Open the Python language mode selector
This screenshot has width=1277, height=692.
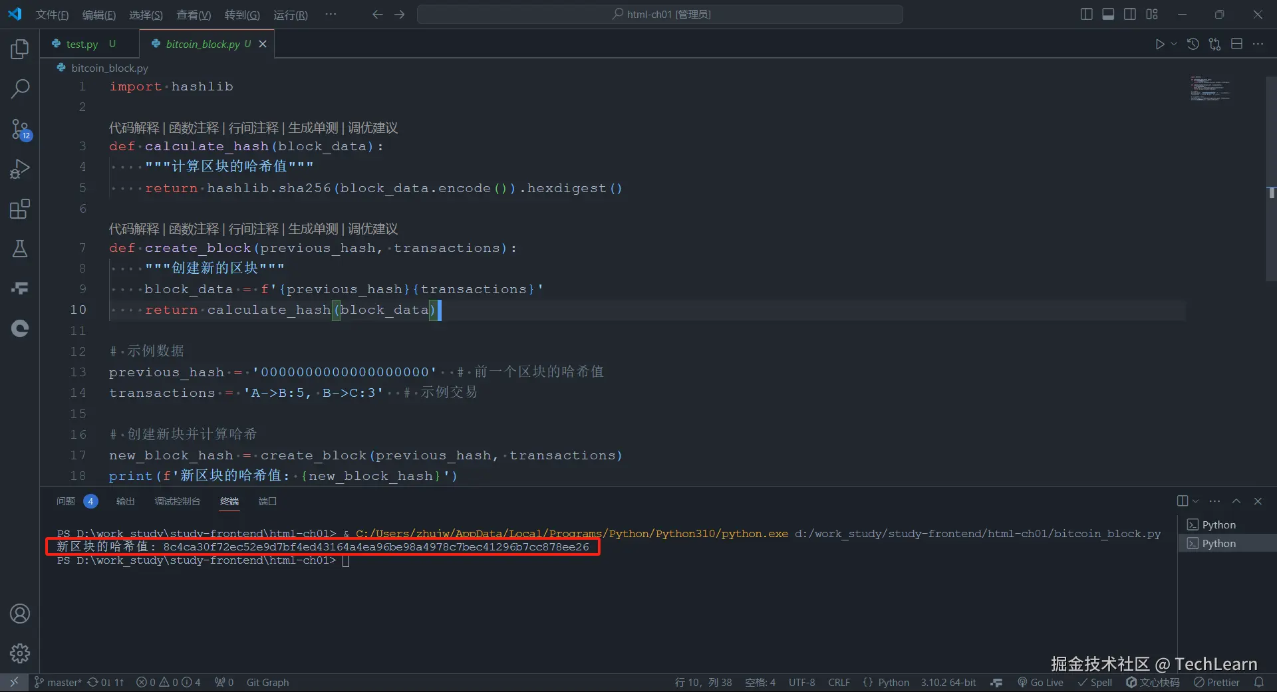coord(893,682)
